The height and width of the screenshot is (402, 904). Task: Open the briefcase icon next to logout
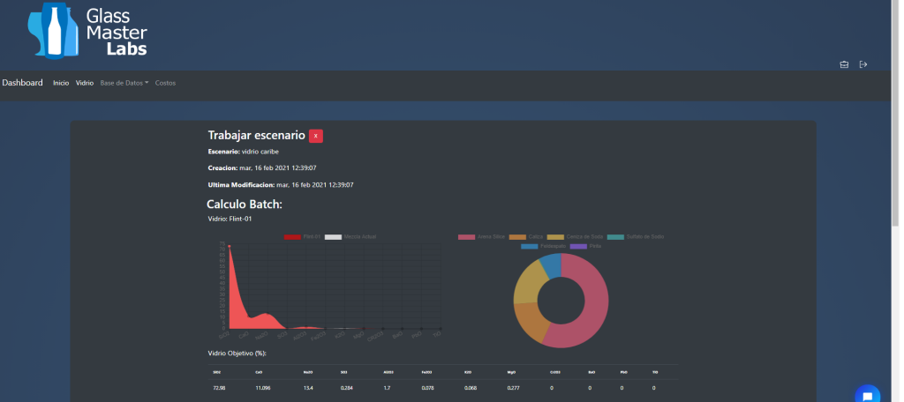[x=843, y=64]
